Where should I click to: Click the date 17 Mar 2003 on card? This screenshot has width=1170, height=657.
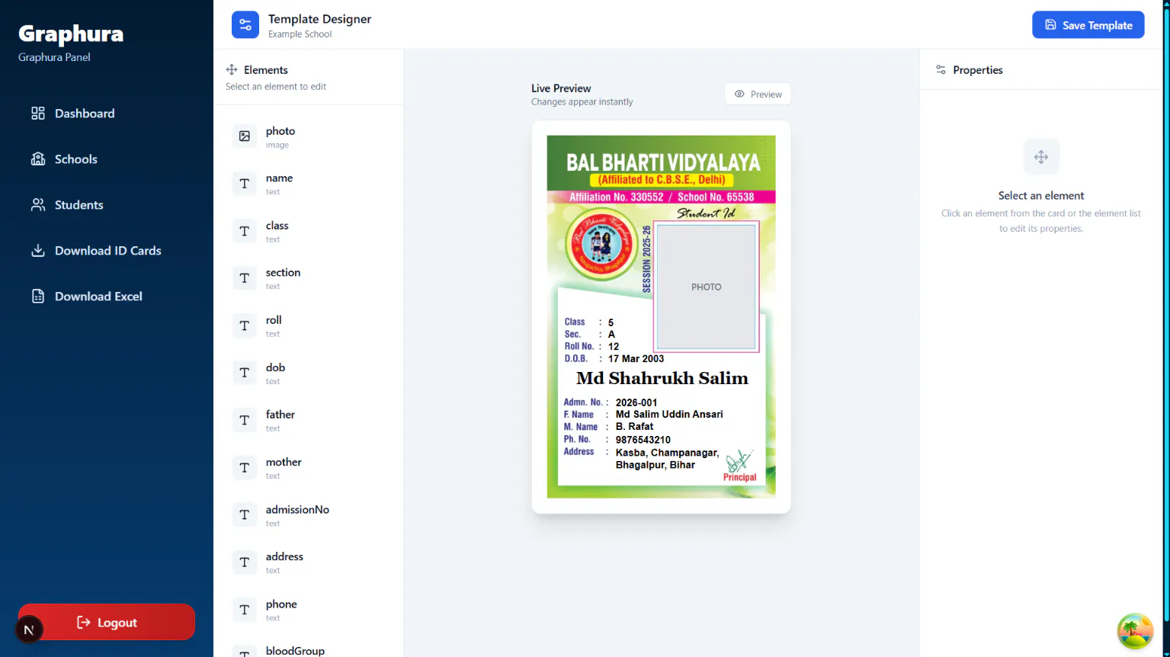coord(636,358)
